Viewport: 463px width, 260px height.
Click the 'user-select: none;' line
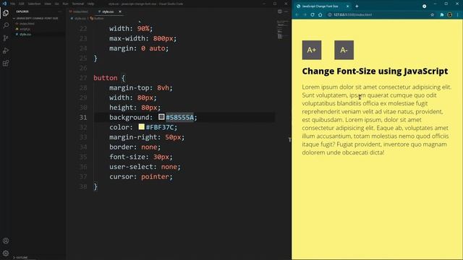(x=145, y=167)
